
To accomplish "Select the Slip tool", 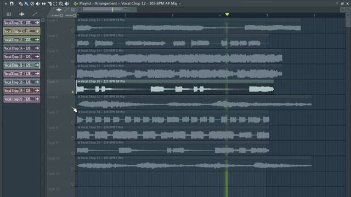I will (44, 4).
